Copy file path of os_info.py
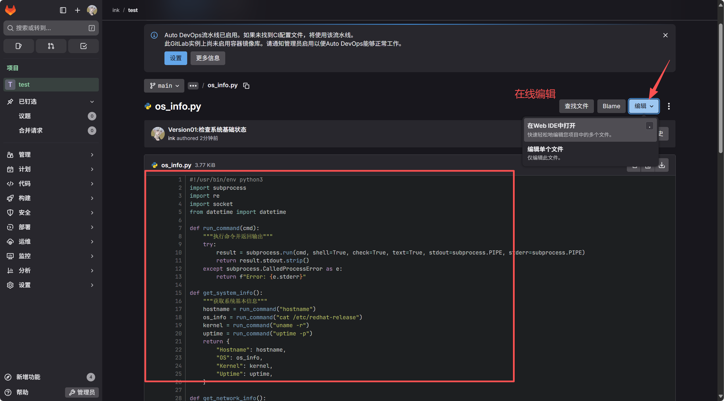Screen dimensions: 724x401 pos(246,86)
